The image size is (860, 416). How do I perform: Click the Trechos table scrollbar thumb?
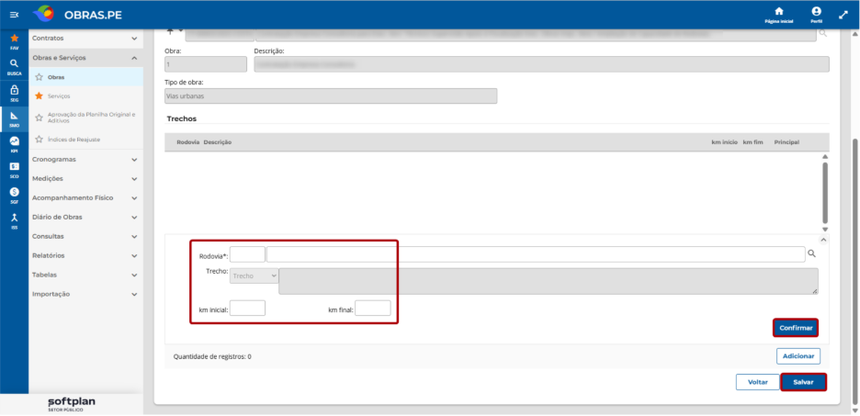(x=825, y=192)
